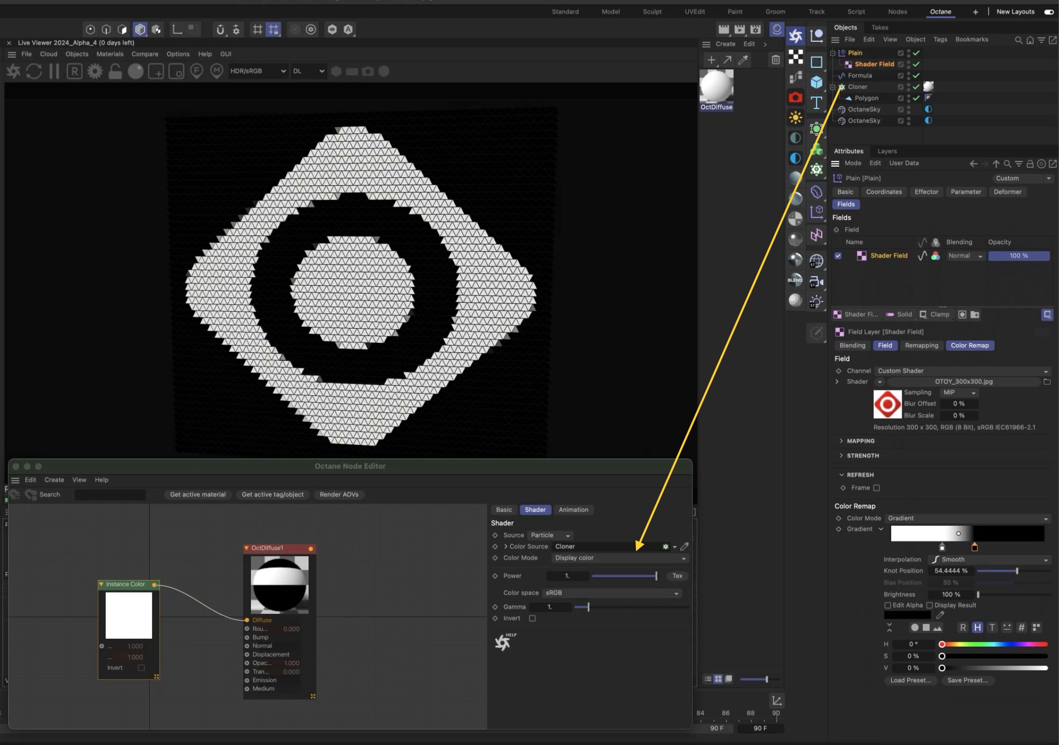Select the OctDiffuse material thumbnail
The height and width of the screenshot is (745, 1059).
[x=716, y=87]
